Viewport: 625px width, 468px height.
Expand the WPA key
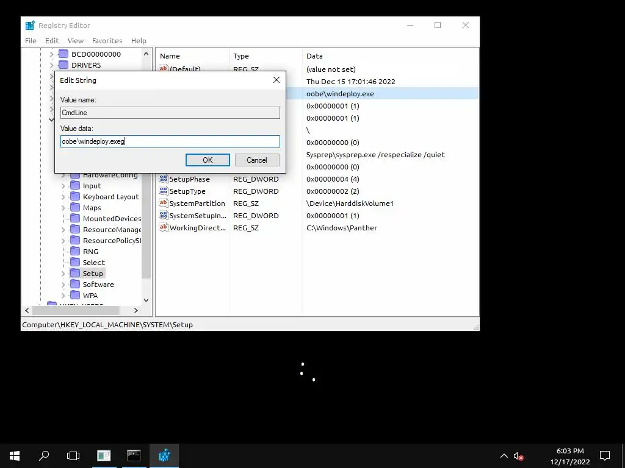click(x=63, y=296)
